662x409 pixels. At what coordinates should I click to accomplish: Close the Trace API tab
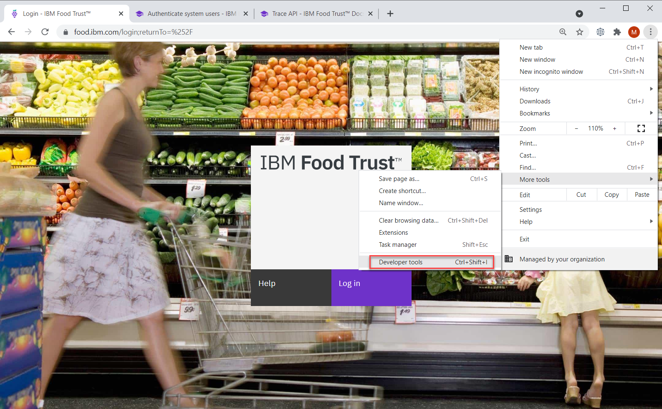[x=370, y=14]
